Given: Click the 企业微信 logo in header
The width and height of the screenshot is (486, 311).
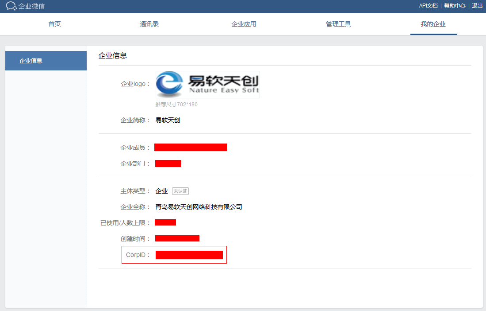Looking at the screenshot, I should click(x=25, y=6).
